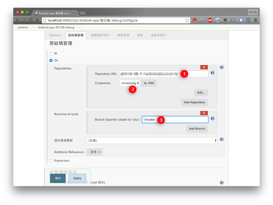This screenshot has height=205, width=273.
Task: Switch to the 建置觸發程序 tab
Action: tap(100, 35)
